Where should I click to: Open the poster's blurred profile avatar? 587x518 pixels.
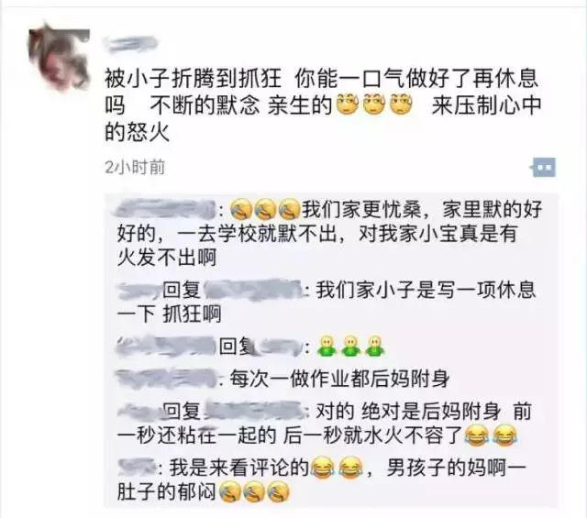59,58
